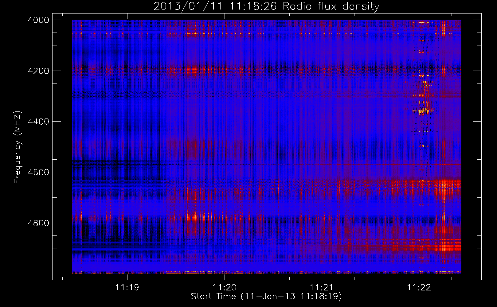Click the '11:20' time axis label
The height and width of the screenshot is (307, 497).
pos(225,287)
